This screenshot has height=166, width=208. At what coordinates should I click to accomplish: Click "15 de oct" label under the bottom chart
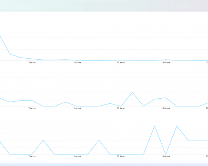121,156
